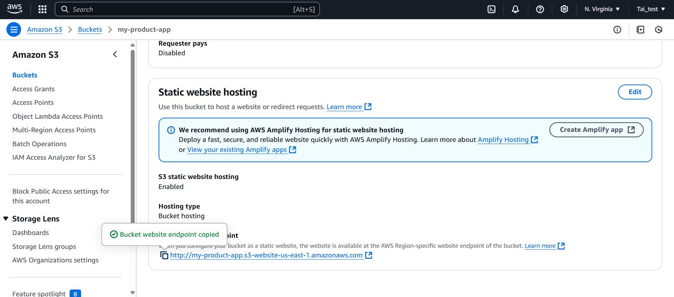Screen dimensions: 674x297
Task: Open the info panel icon
Action: (x=617, y=30)
